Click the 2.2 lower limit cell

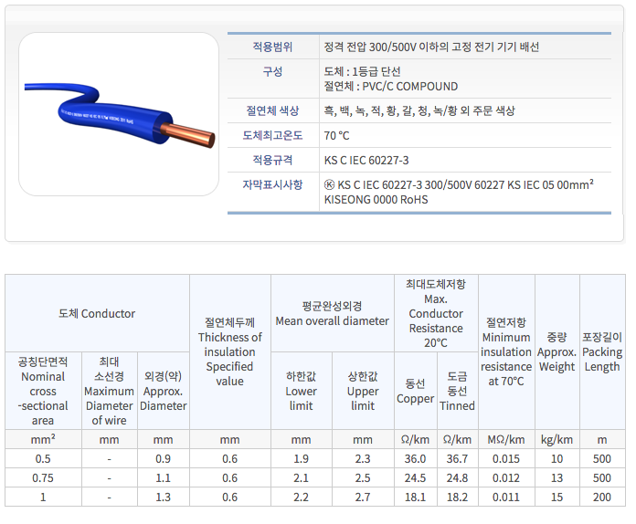click(x=301, y=497)
